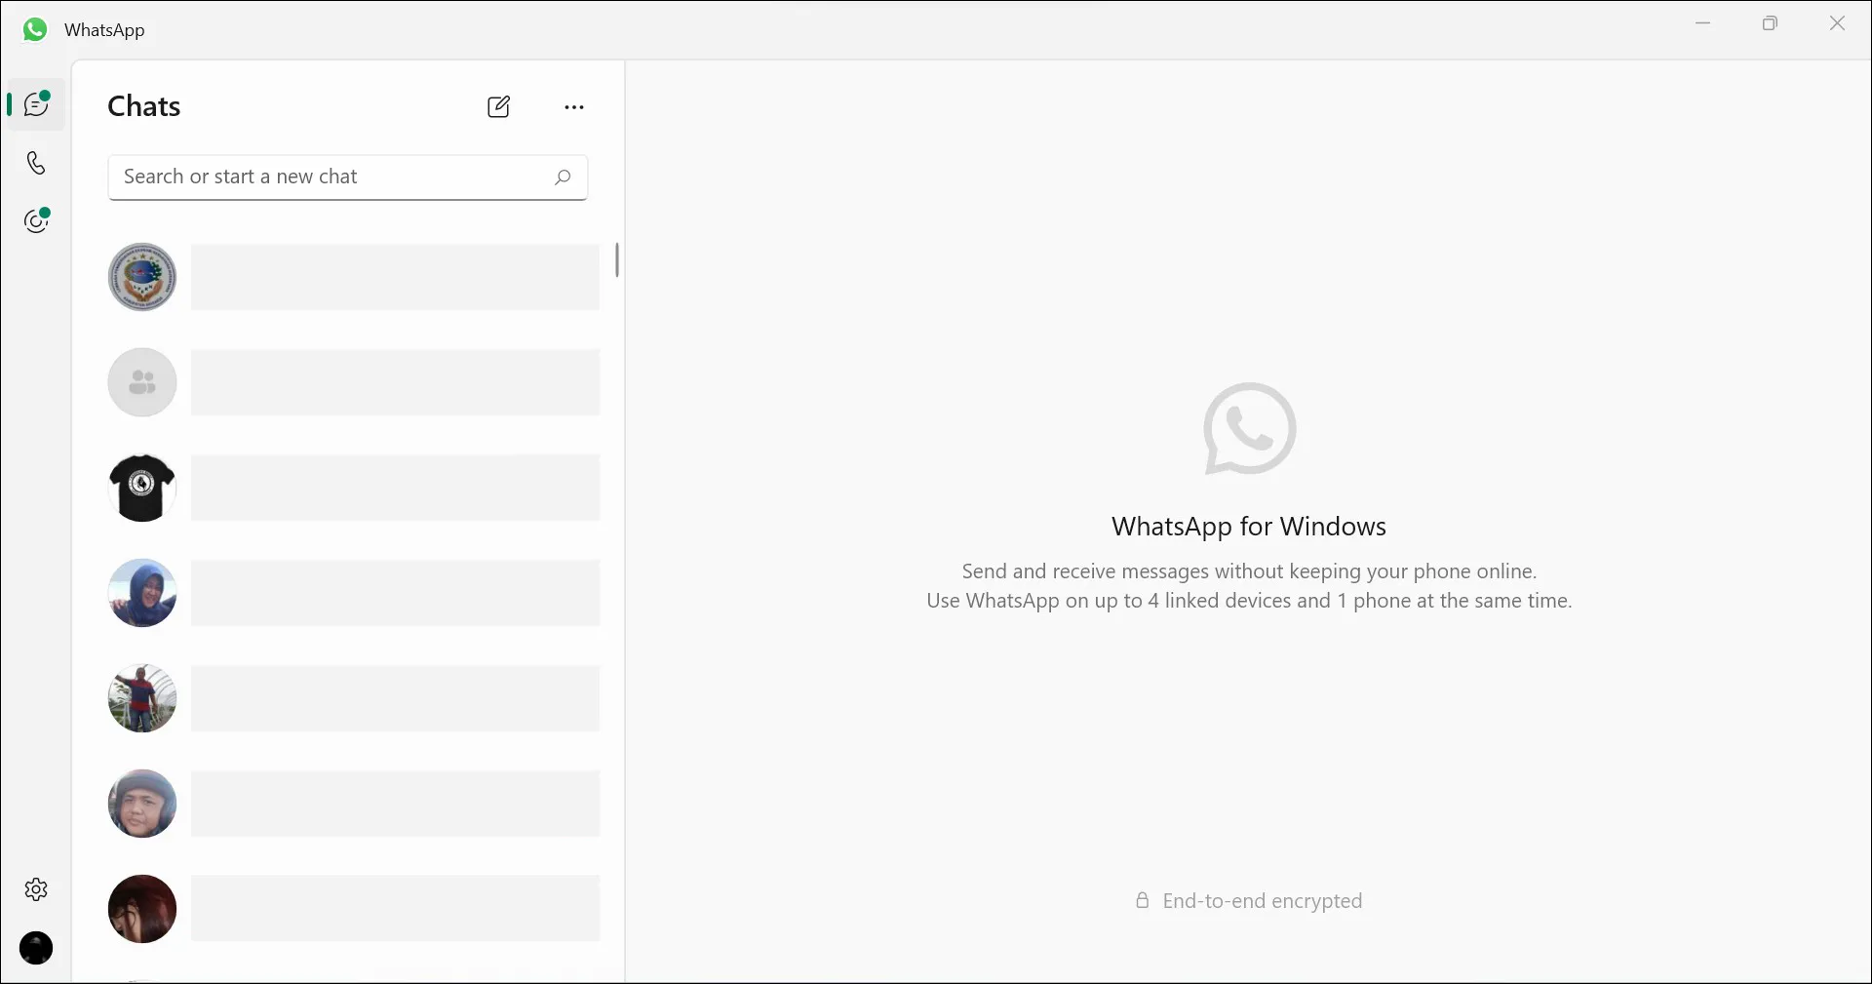Open the Calls tab in sidebar
The height and width of the screenshot is (984, 1872).
(x=36, y=163)
